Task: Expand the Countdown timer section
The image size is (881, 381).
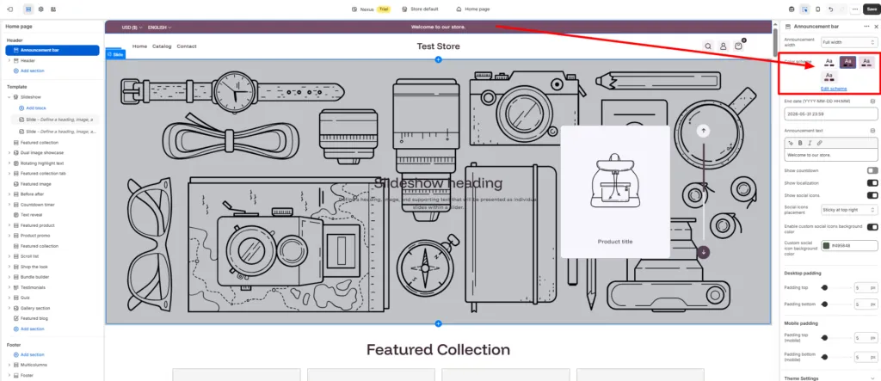Action: [9, 205]
